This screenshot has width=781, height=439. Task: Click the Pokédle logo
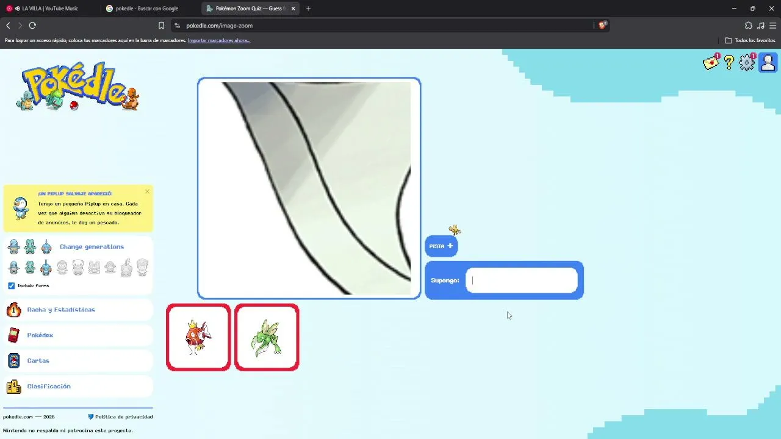77,87
